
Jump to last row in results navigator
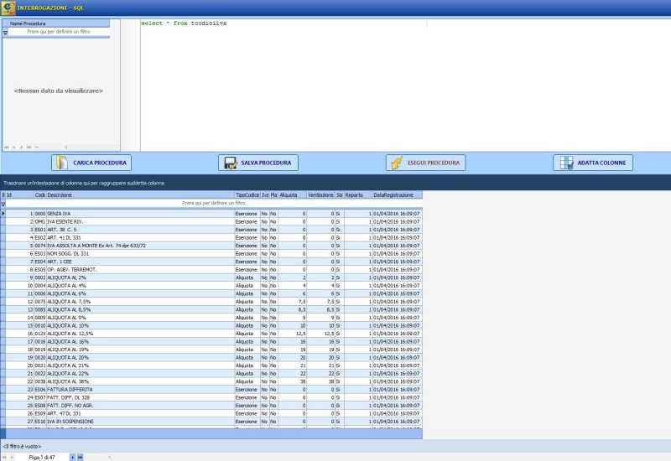[80, 457]
